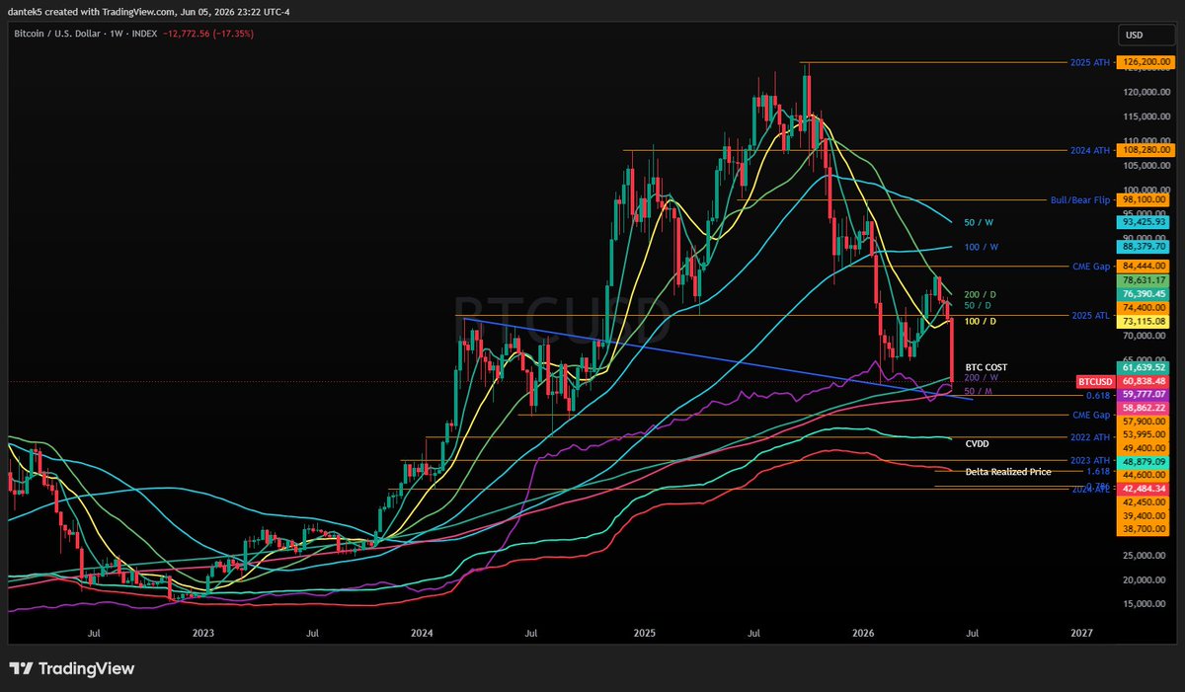Select the Delta Realized Price label
Screen dimensions: 1185x692
click(x=1008, y=472)
